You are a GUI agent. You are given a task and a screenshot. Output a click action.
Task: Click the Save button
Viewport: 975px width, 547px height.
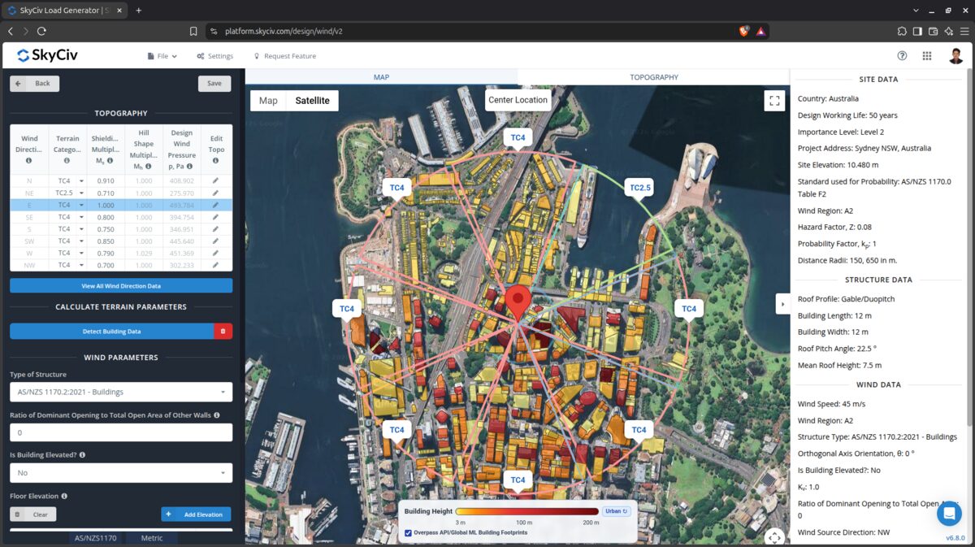(x=214, y=83)
